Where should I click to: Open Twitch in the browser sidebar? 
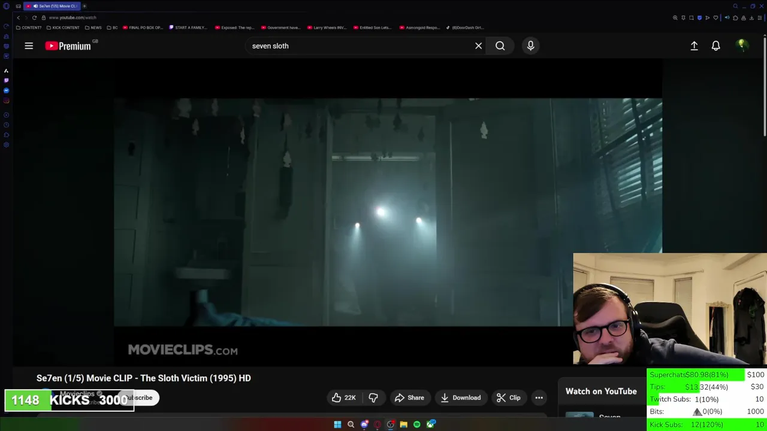[6, 80]
